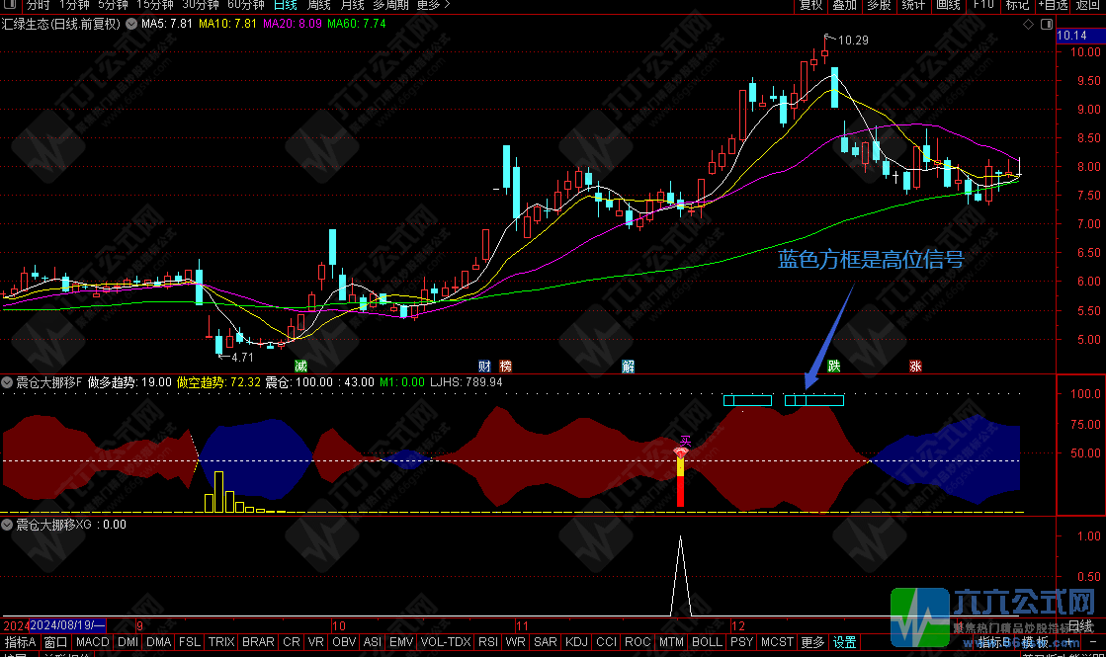1106x657 pixels.
Task: Click the 解 event marker icon
Action: pyautogui.click(x=629, y=366)
